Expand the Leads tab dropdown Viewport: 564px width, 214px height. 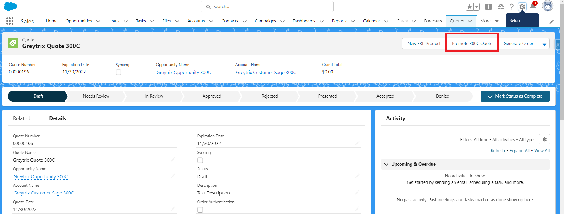tap(126, 21)
